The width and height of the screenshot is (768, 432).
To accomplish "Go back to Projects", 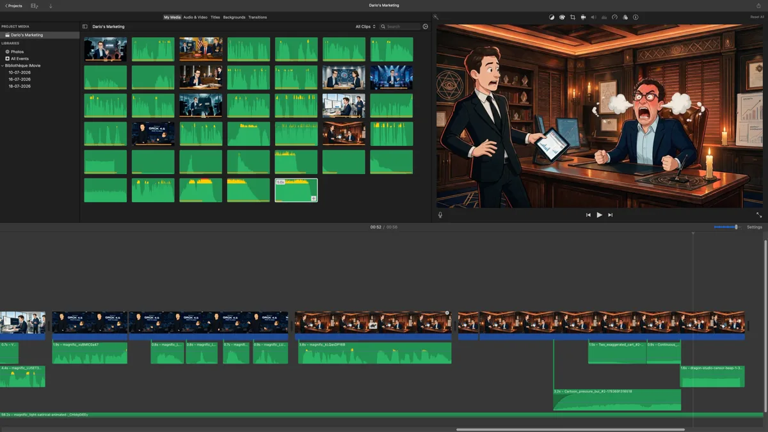I will 13,6.
